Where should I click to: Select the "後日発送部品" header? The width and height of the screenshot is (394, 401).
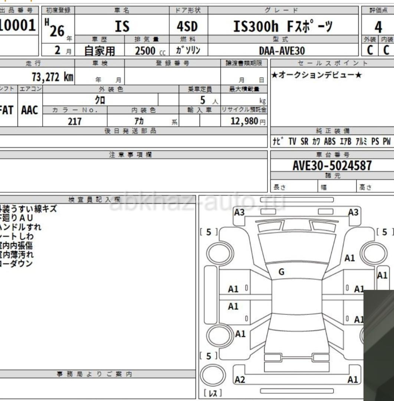pos(130,131)
